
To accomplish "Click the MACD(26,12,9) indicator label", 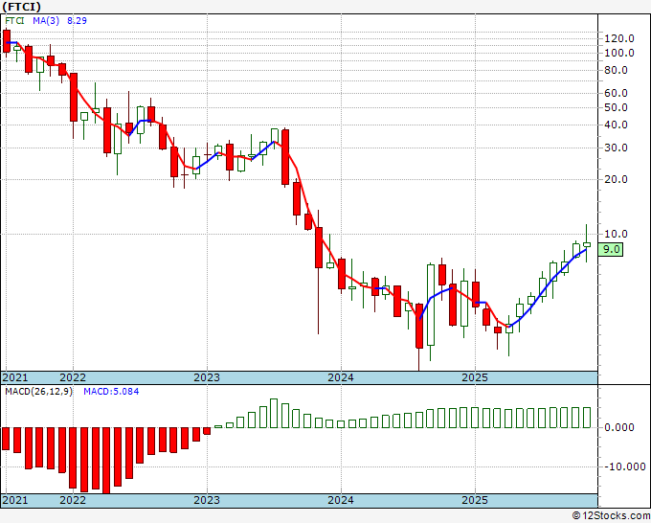I will (x=38, y=392).
